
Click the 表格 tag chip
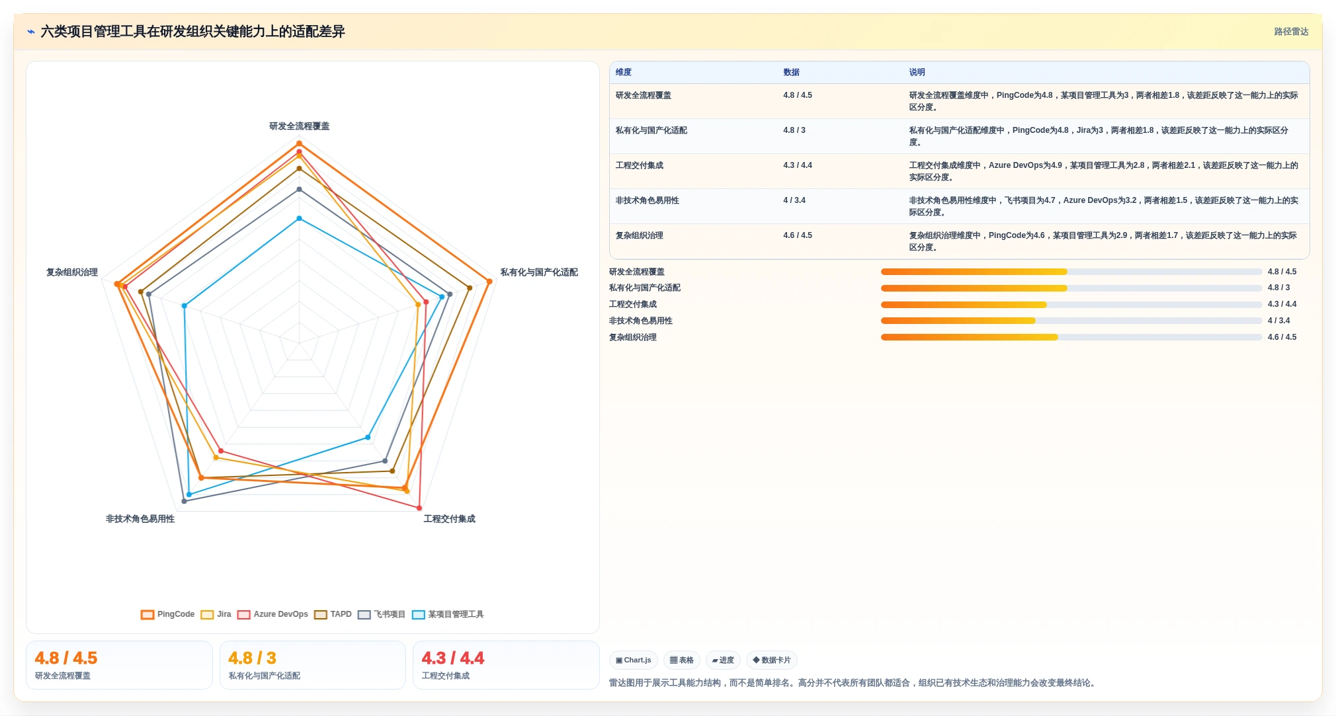click(681, 660)
